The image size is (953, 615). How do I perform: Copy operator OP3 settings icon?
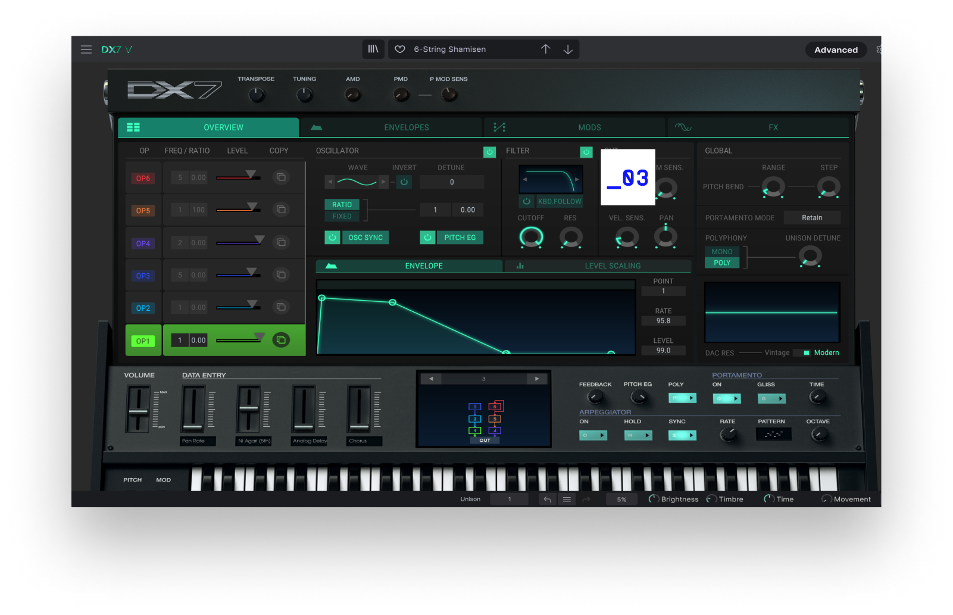click(281, 274)
